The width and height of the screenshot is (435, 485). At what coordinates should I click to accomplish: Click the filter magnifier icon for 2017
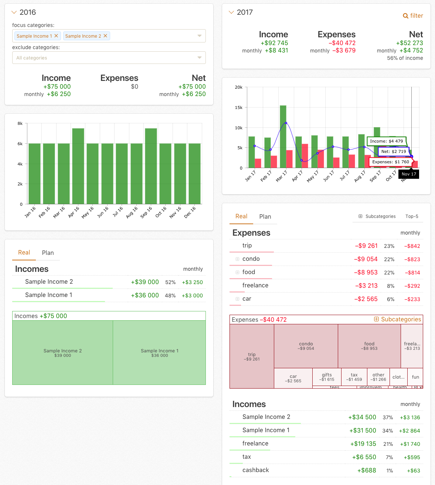click(x=405, y=16)
